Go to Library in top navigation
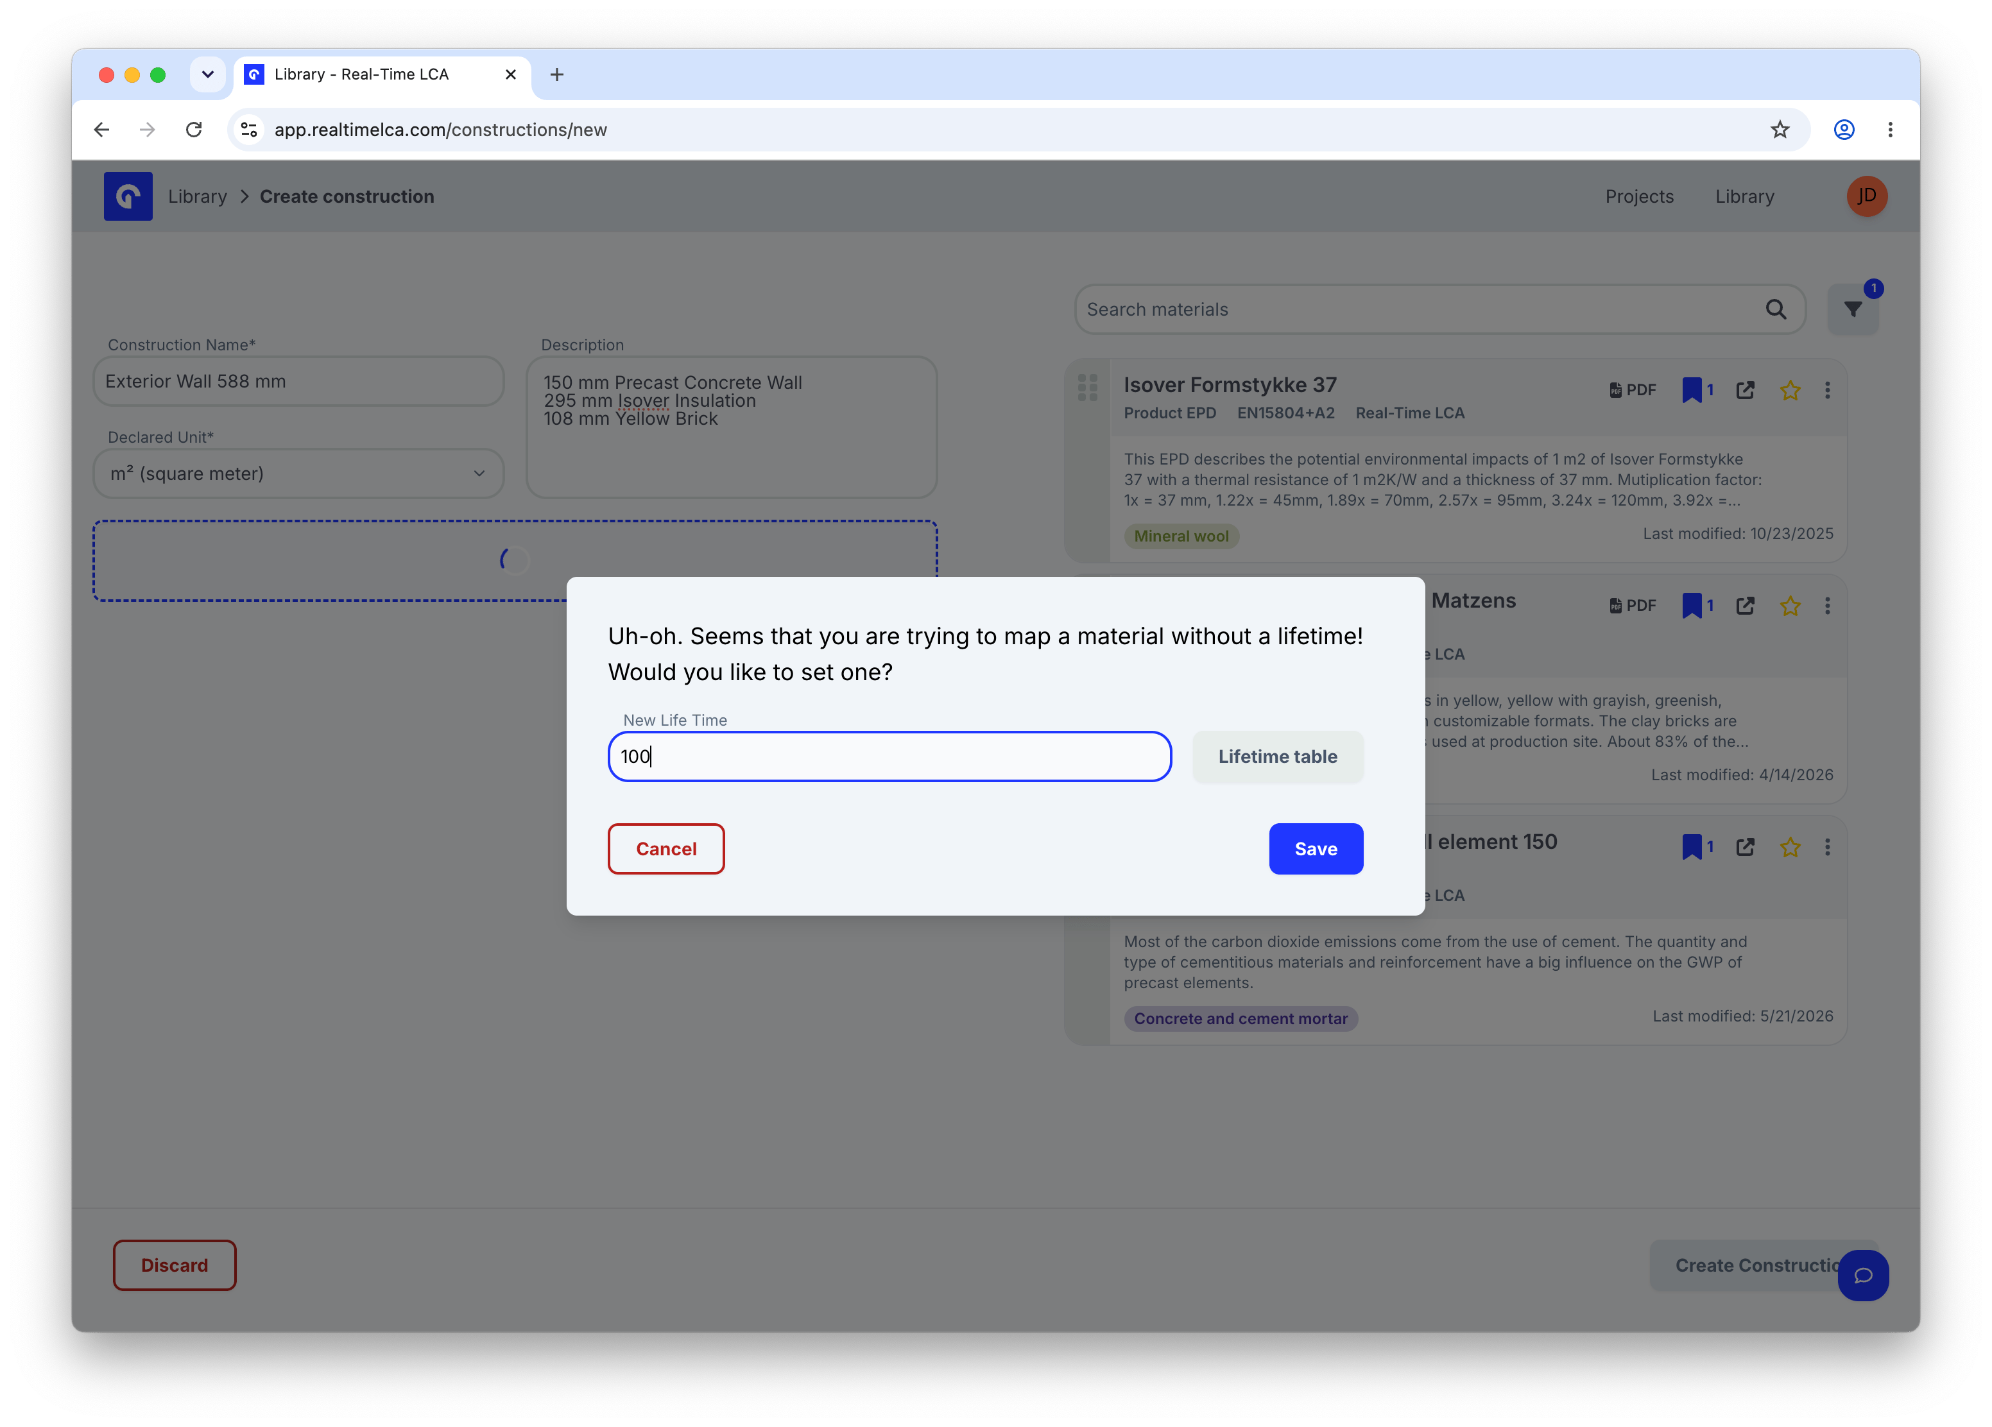Image resolution: width=1992 pixels, height=1427 pixels. click(1744, 196)
